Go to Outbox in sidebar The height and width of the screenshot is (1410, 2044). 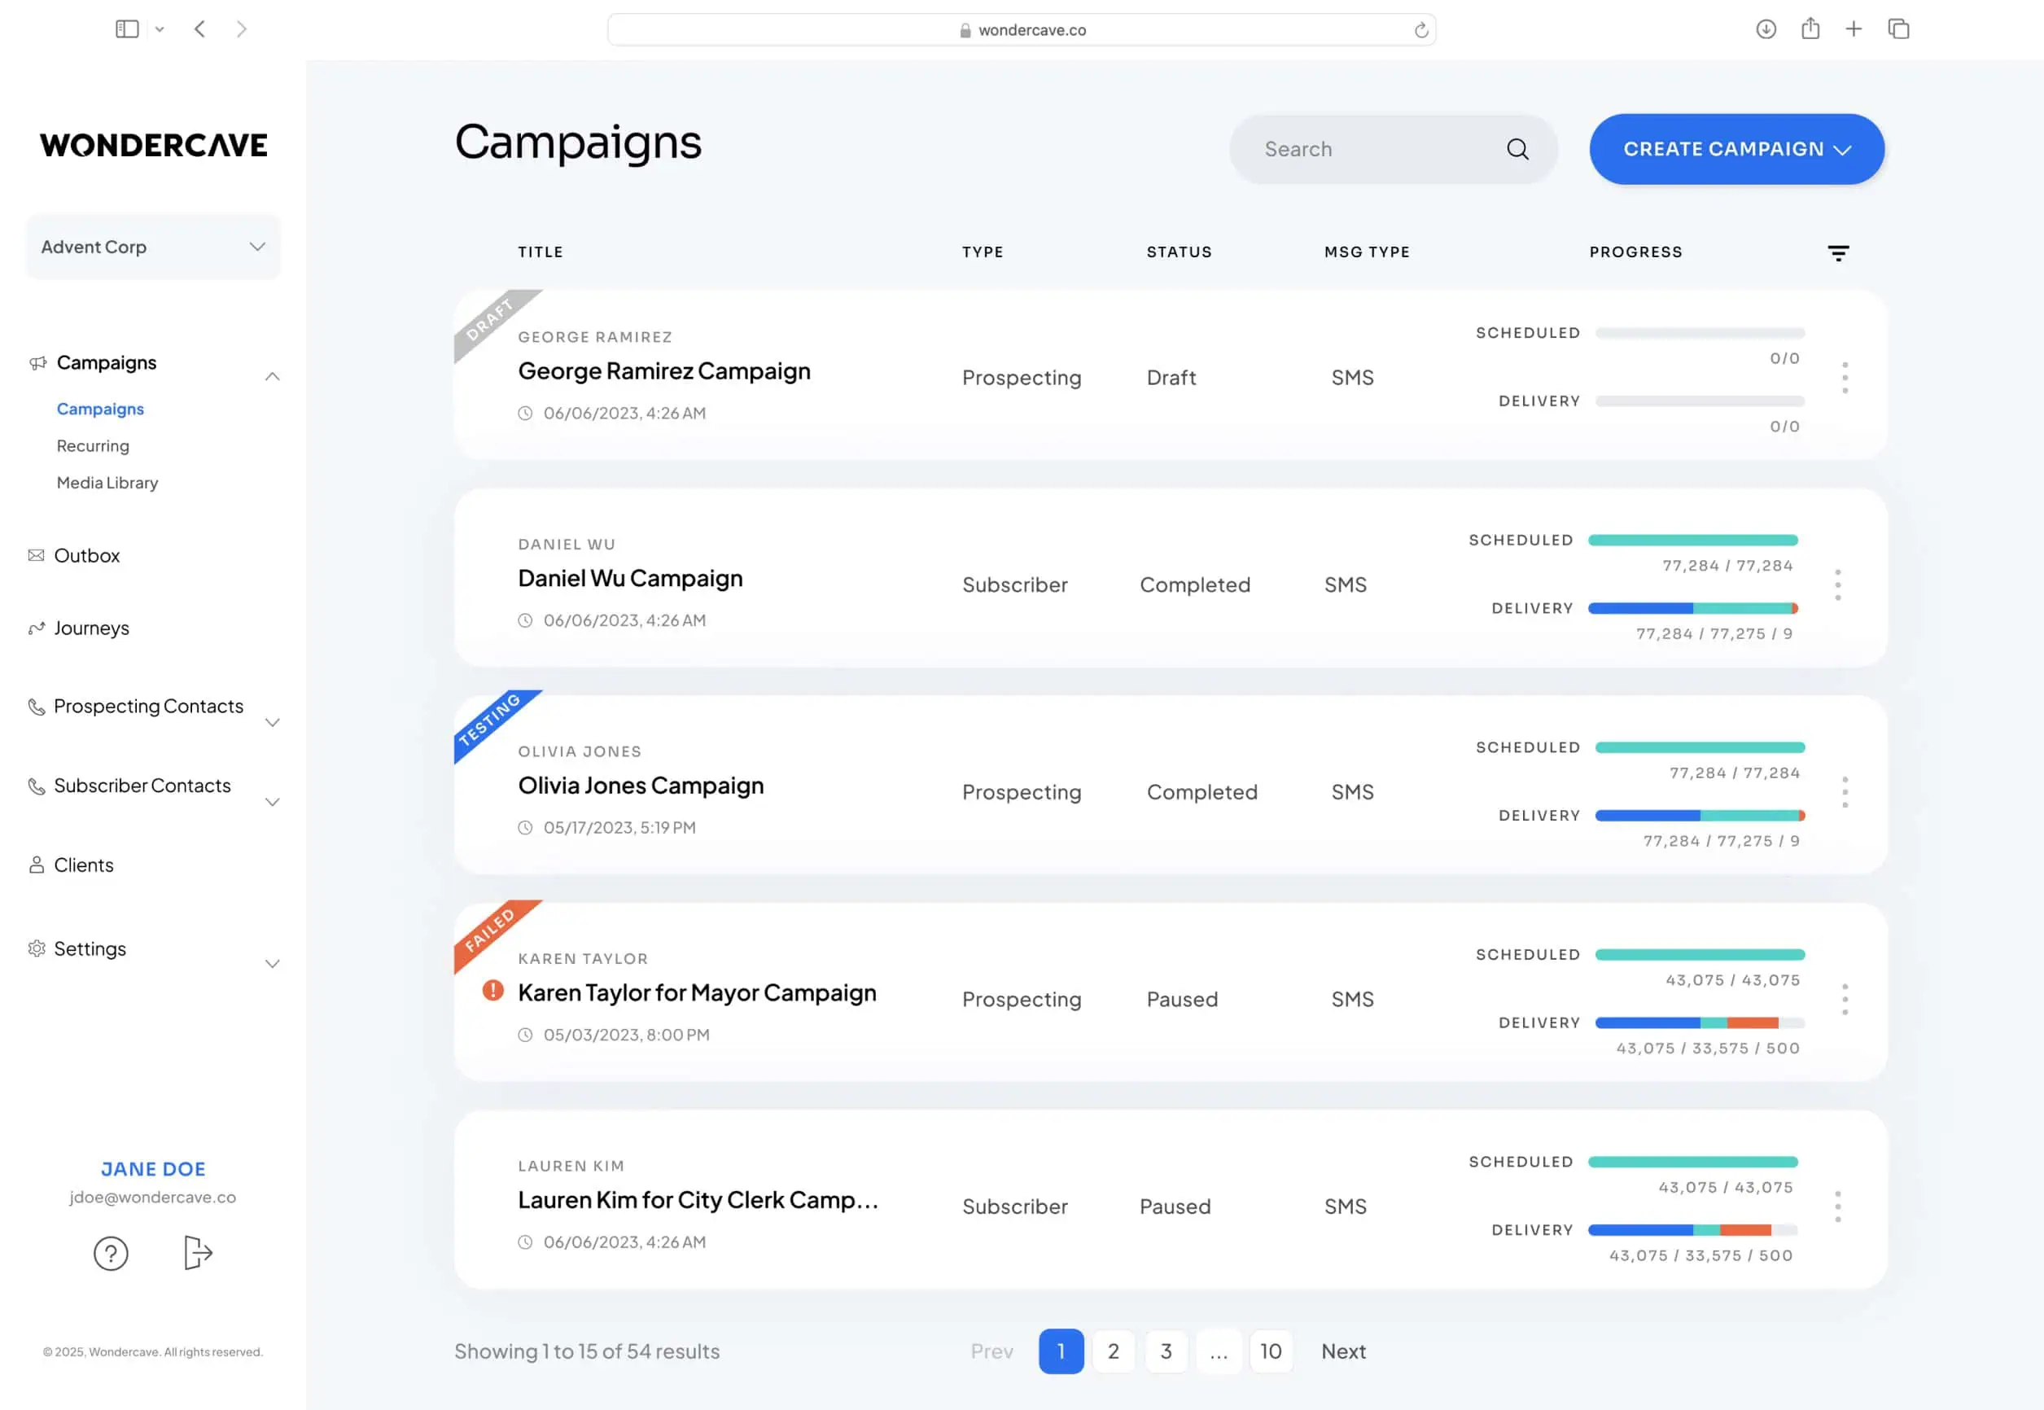pyautogui.click(x=86, y=556)
